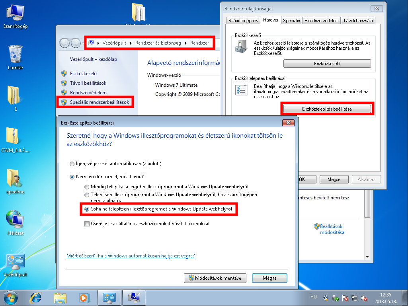The width and height of the screenshot is (408, 306).
Task: Click the back arrow in Control Panel window
Action: 64,43
